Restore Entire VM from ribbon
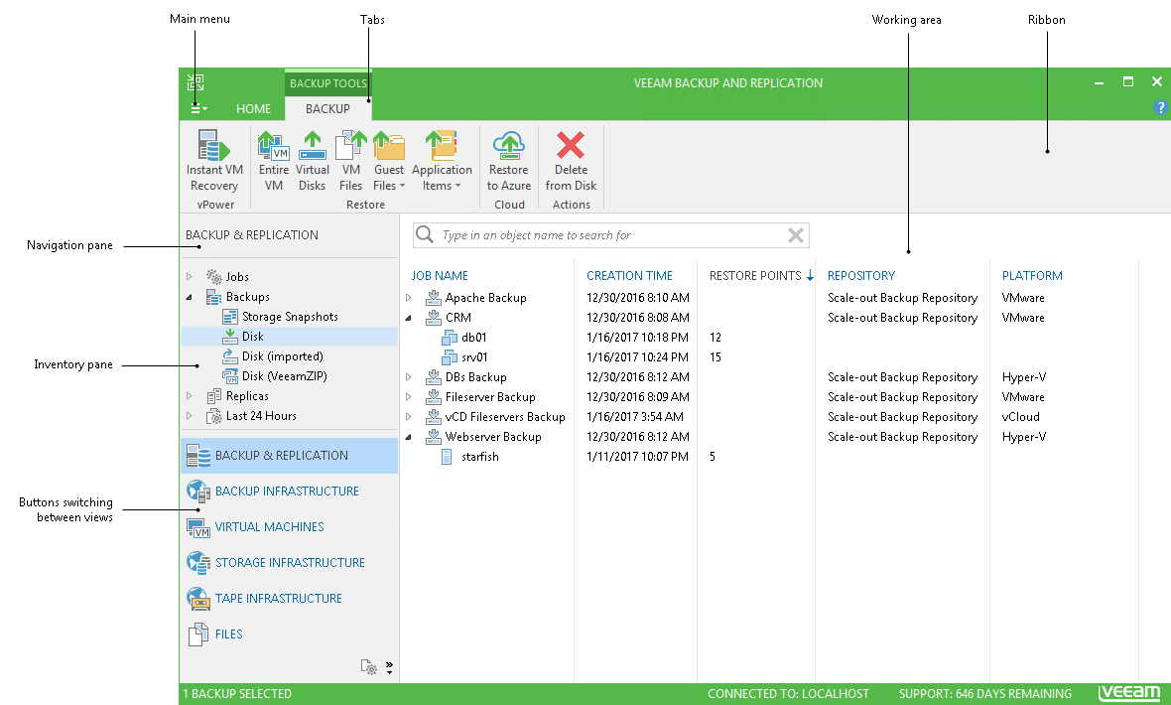The width and height of the screenshot is (1171, 705). (x=273, y=161)
